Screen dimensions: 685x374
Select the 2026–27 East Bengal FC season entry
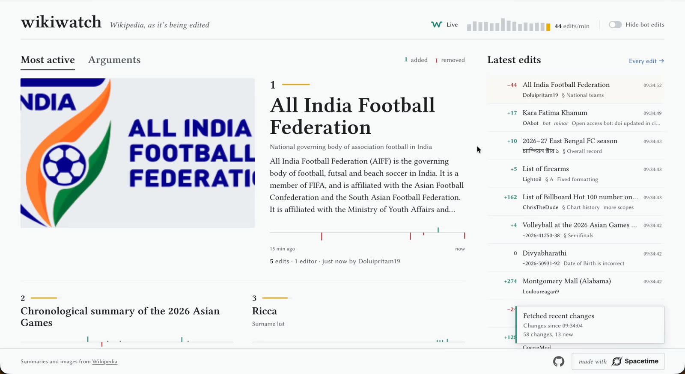point(576,146)
